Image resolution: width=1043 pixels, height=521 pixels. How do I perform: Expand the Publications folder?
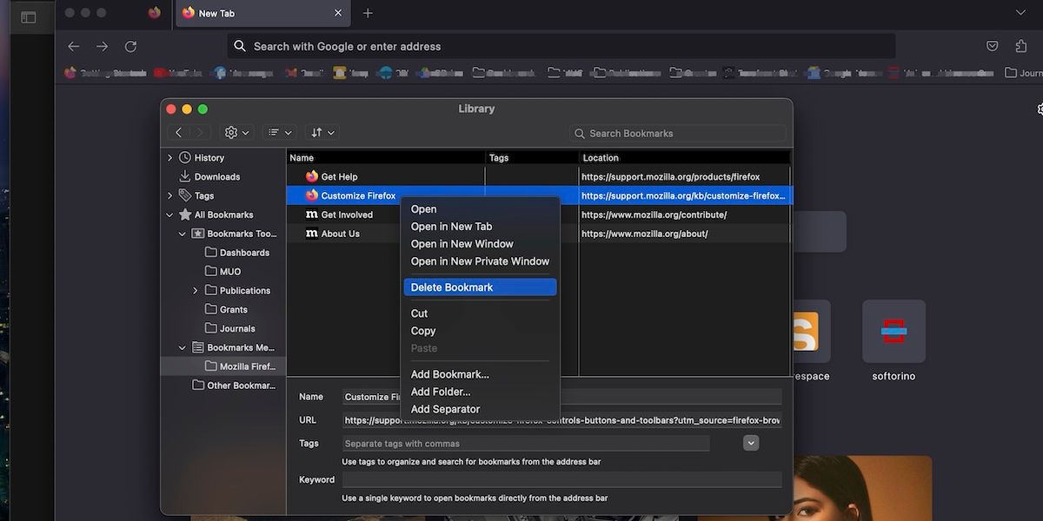tap(196, 290)
